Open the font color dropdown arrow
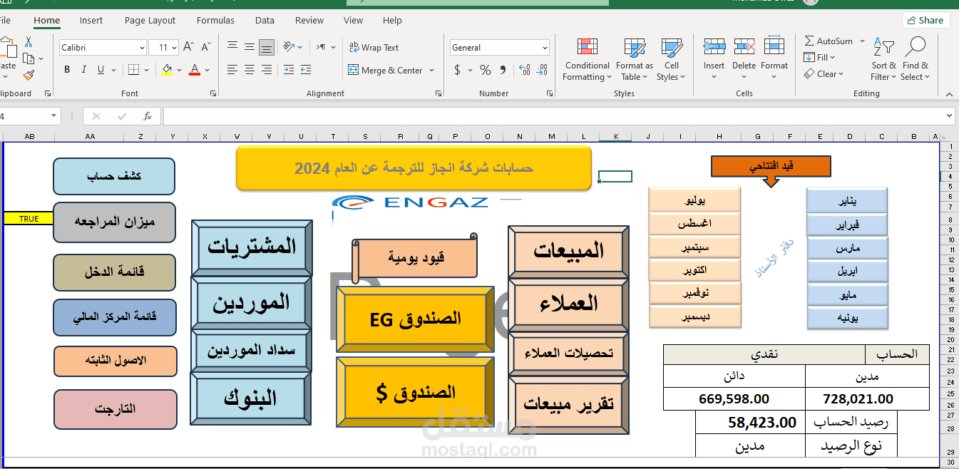959x469 pixels. point(207,71)
